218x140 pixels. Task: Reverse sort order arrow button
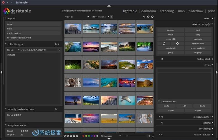point(112,17)
